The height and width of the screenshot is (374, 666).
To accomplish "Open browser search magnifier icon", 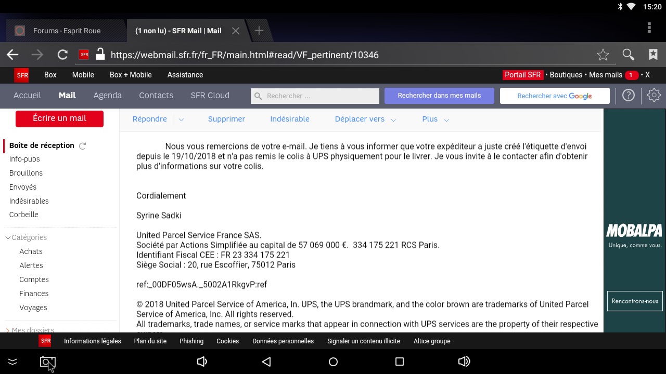I will point(629,55).
